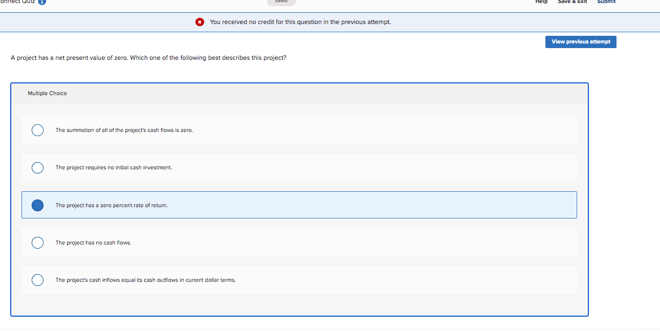
Task: Click the first answer row about cash flow summation
Action: 299,130
